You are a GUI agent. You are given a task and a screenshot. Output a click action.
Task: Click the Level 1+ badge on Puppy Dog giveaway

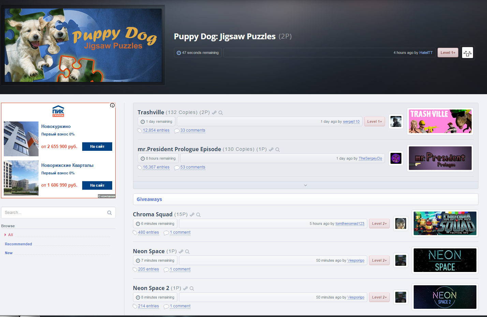[448, 53]
